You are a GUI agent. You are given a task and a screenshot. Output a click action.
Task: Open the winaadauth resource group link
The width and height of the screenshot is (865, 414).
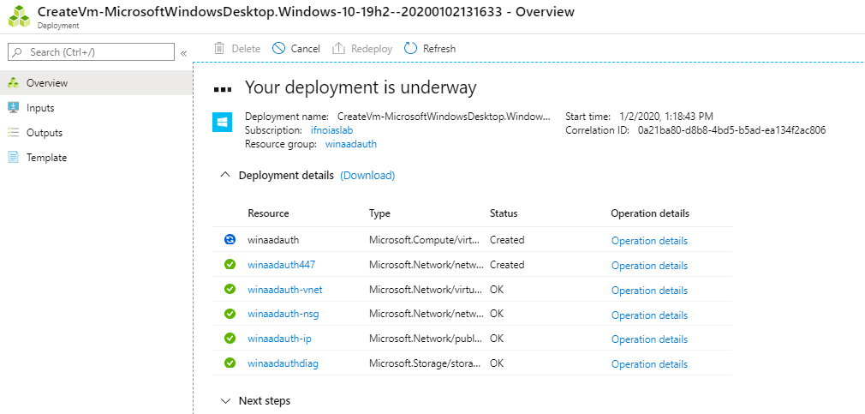coord(350,144)
